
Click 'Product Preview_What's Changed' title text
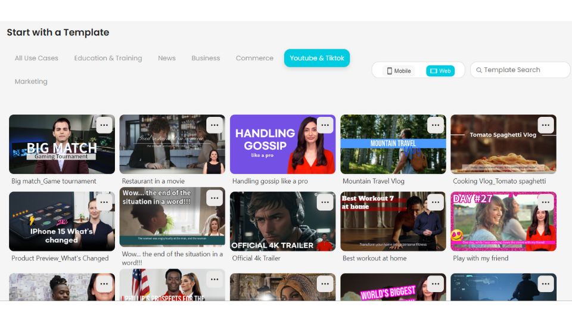point(60,258)
